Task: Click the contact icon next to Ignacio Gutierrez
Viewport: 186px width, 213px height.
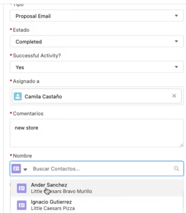Action: pos(22,205)
